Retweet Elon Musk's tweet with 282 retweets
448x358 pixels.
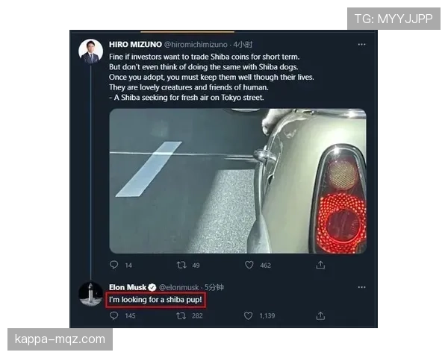[181, 315]
